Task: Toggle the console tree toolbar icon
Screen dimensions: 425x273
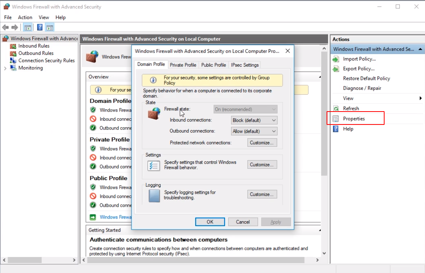Action: 27,27
